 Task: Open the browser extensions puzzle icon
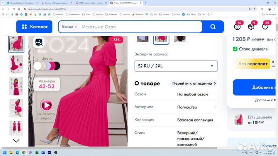click(x=262, y=9)
